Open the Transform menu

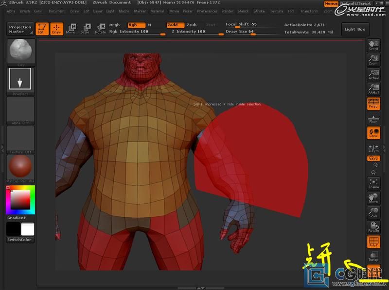coord(309,11)
